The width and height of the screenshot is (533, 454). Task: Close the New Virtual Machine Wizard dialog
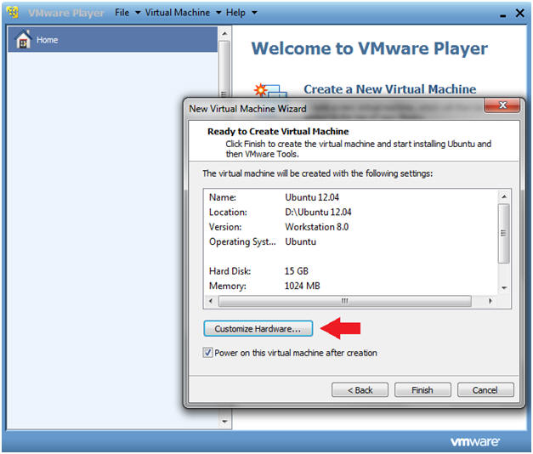tap(502, 105)
